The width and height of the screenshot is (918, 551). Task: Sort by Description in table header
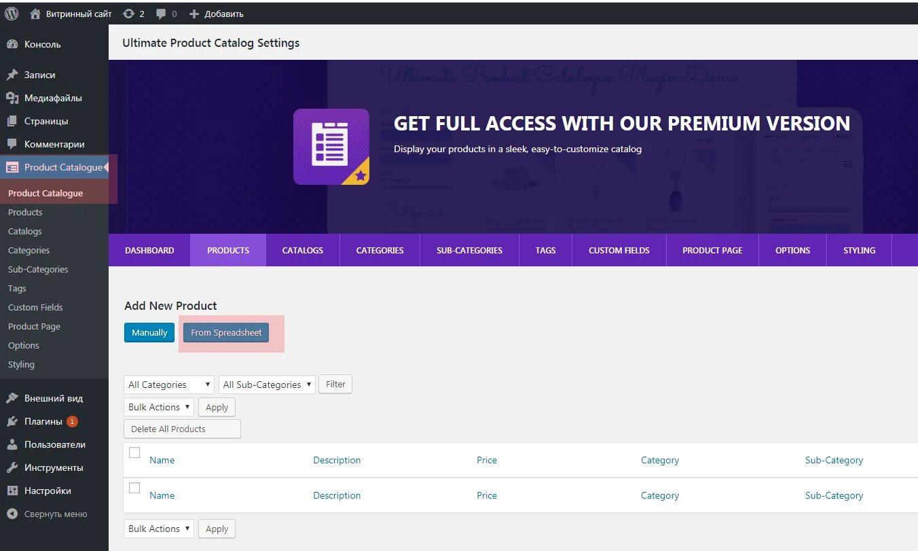[x=337, y=460]
